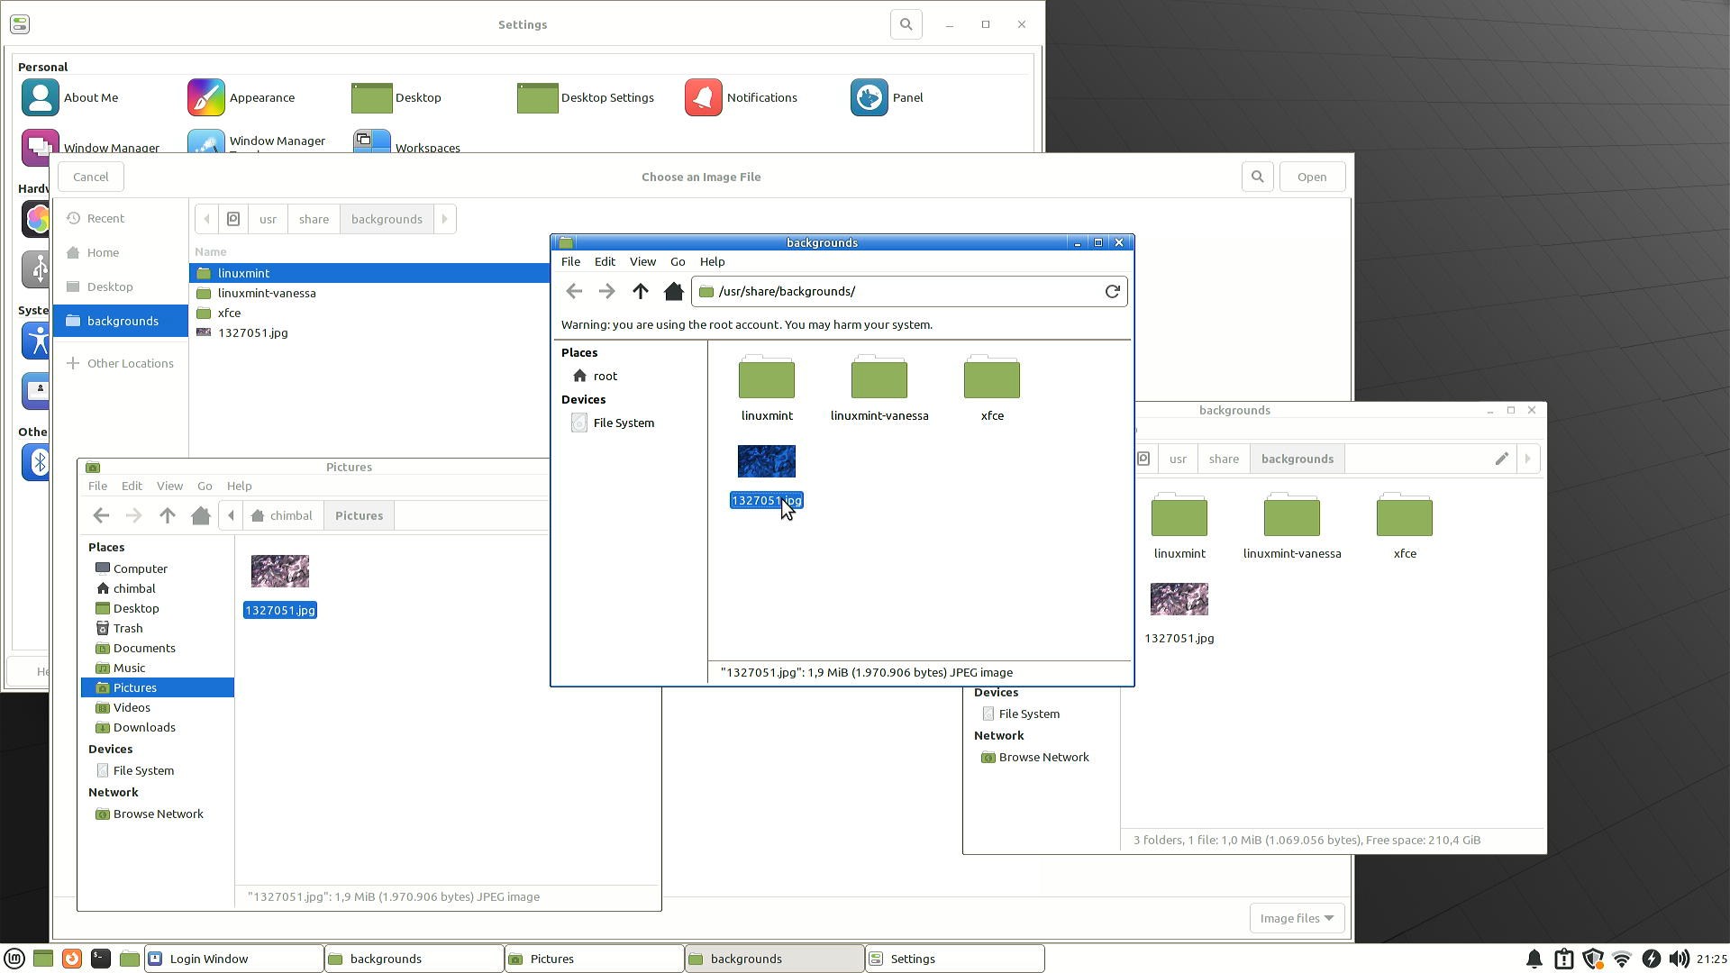Open the Notifications settings icon

pyautogui.click(x=704, y=97)
